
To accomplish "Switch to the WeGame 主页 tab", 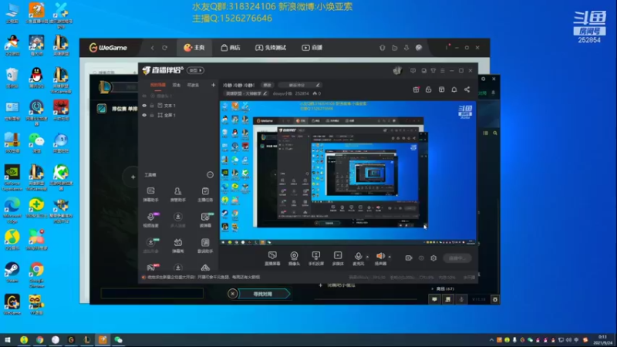I will [x=194, y=48].
